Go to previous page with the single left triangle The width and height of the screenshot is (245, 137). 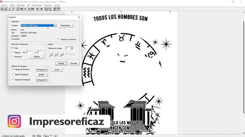tap(25, 9)
